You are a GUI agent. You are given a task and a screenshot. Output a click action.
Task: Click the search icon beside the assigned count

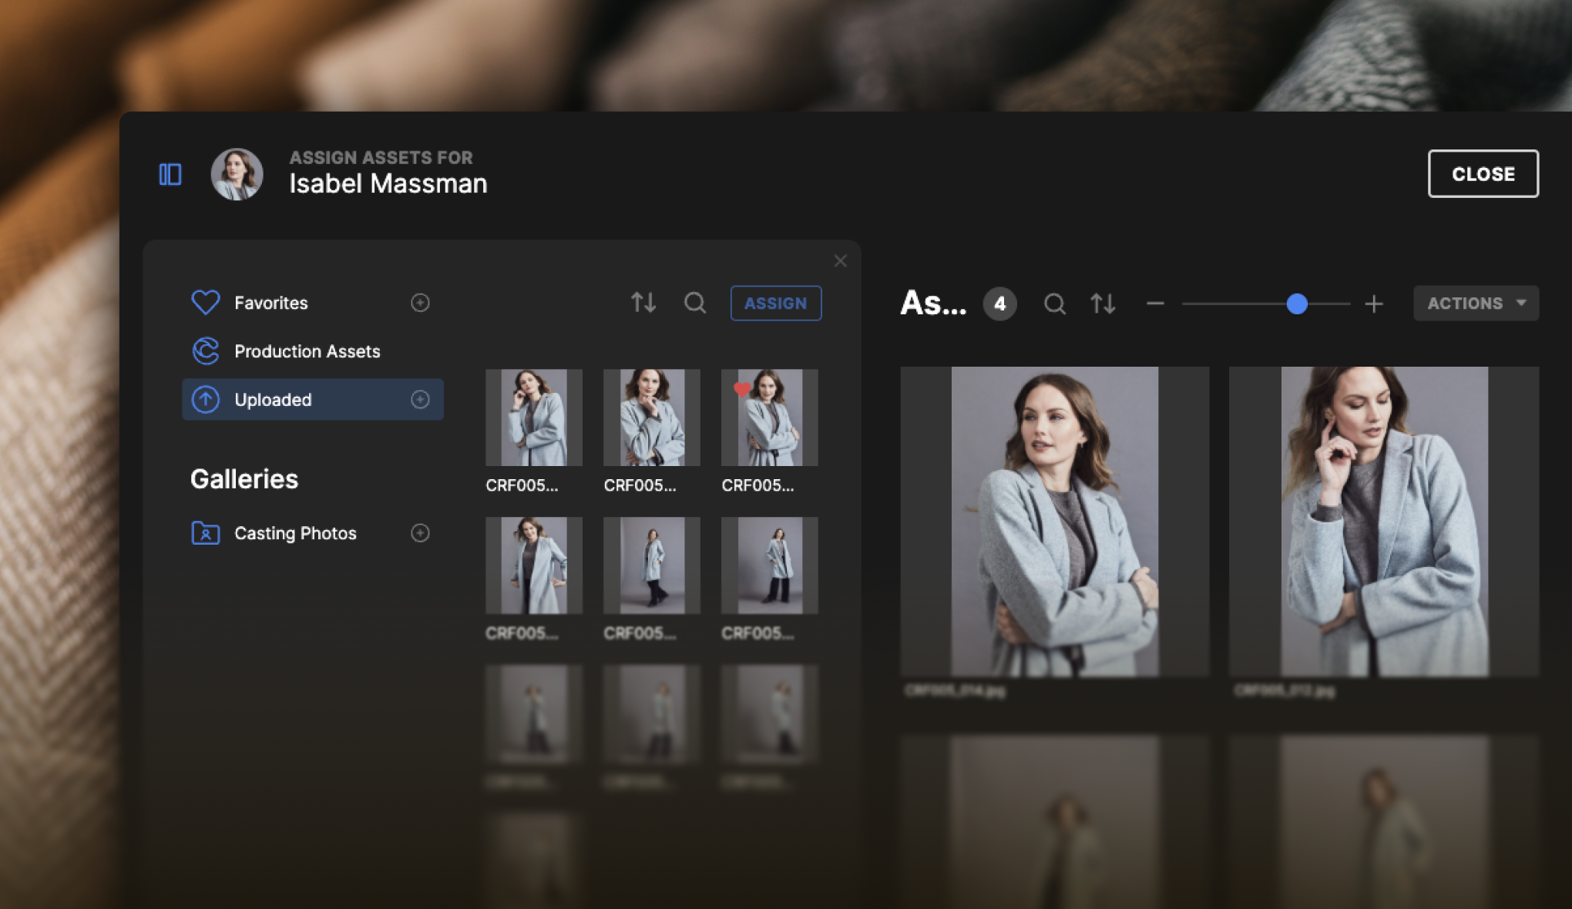(x=1054, y=304)
